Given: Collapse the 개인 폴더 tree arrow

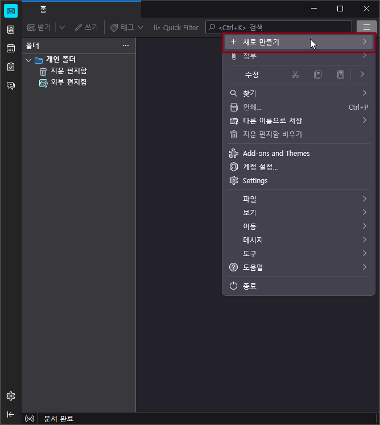Looking at the screenshot, I should point(28,60).
